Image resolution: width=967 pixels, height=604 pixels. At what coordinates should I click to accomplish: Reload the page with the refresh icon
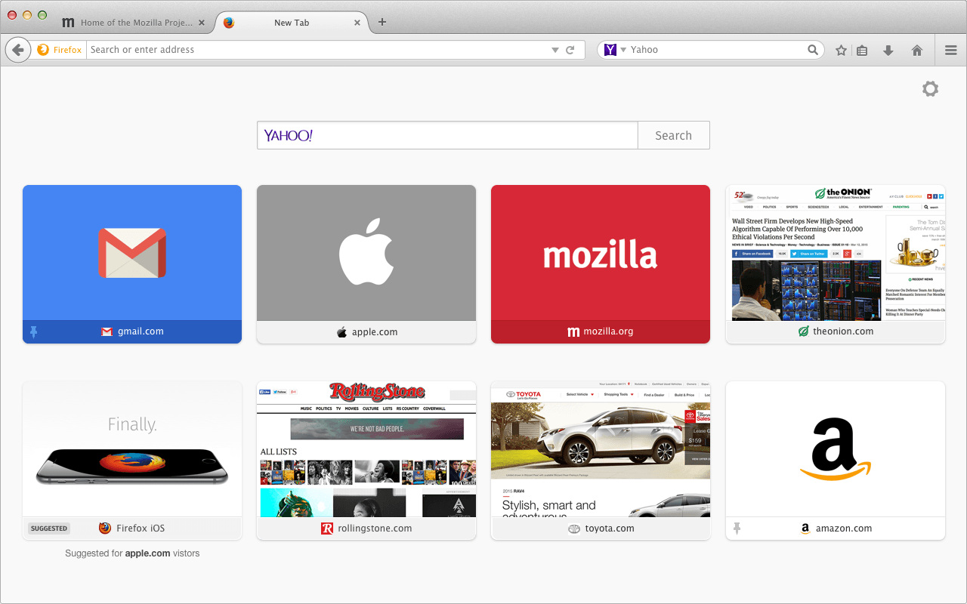(x=570, y=50)
